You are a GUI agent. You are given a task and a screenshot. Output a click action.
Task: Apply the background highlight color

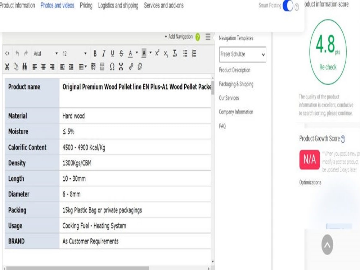pos(144,53)
